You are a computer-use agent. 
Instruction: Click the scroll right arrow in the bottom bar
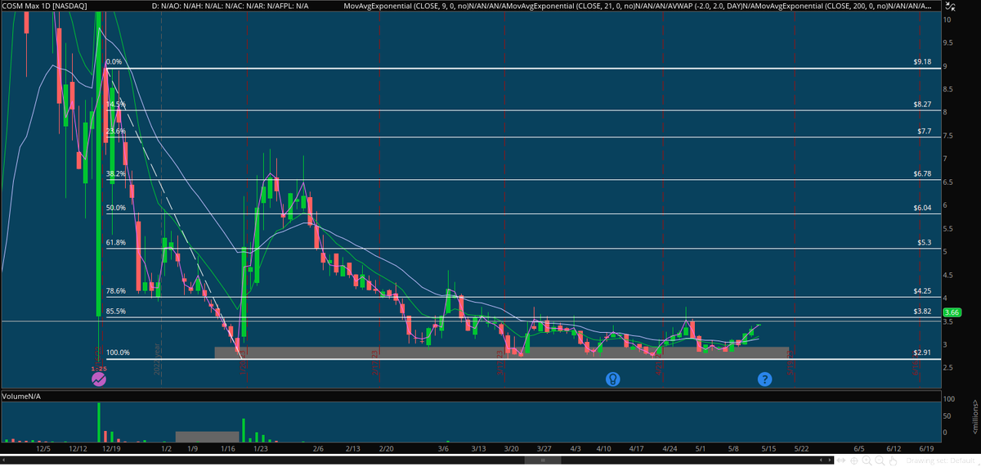point(830,460)
